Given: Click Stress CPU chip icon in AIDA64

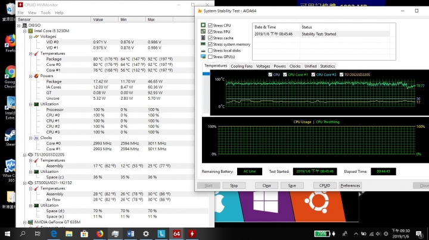Looking at the screenshot, I should coord(203,25).
